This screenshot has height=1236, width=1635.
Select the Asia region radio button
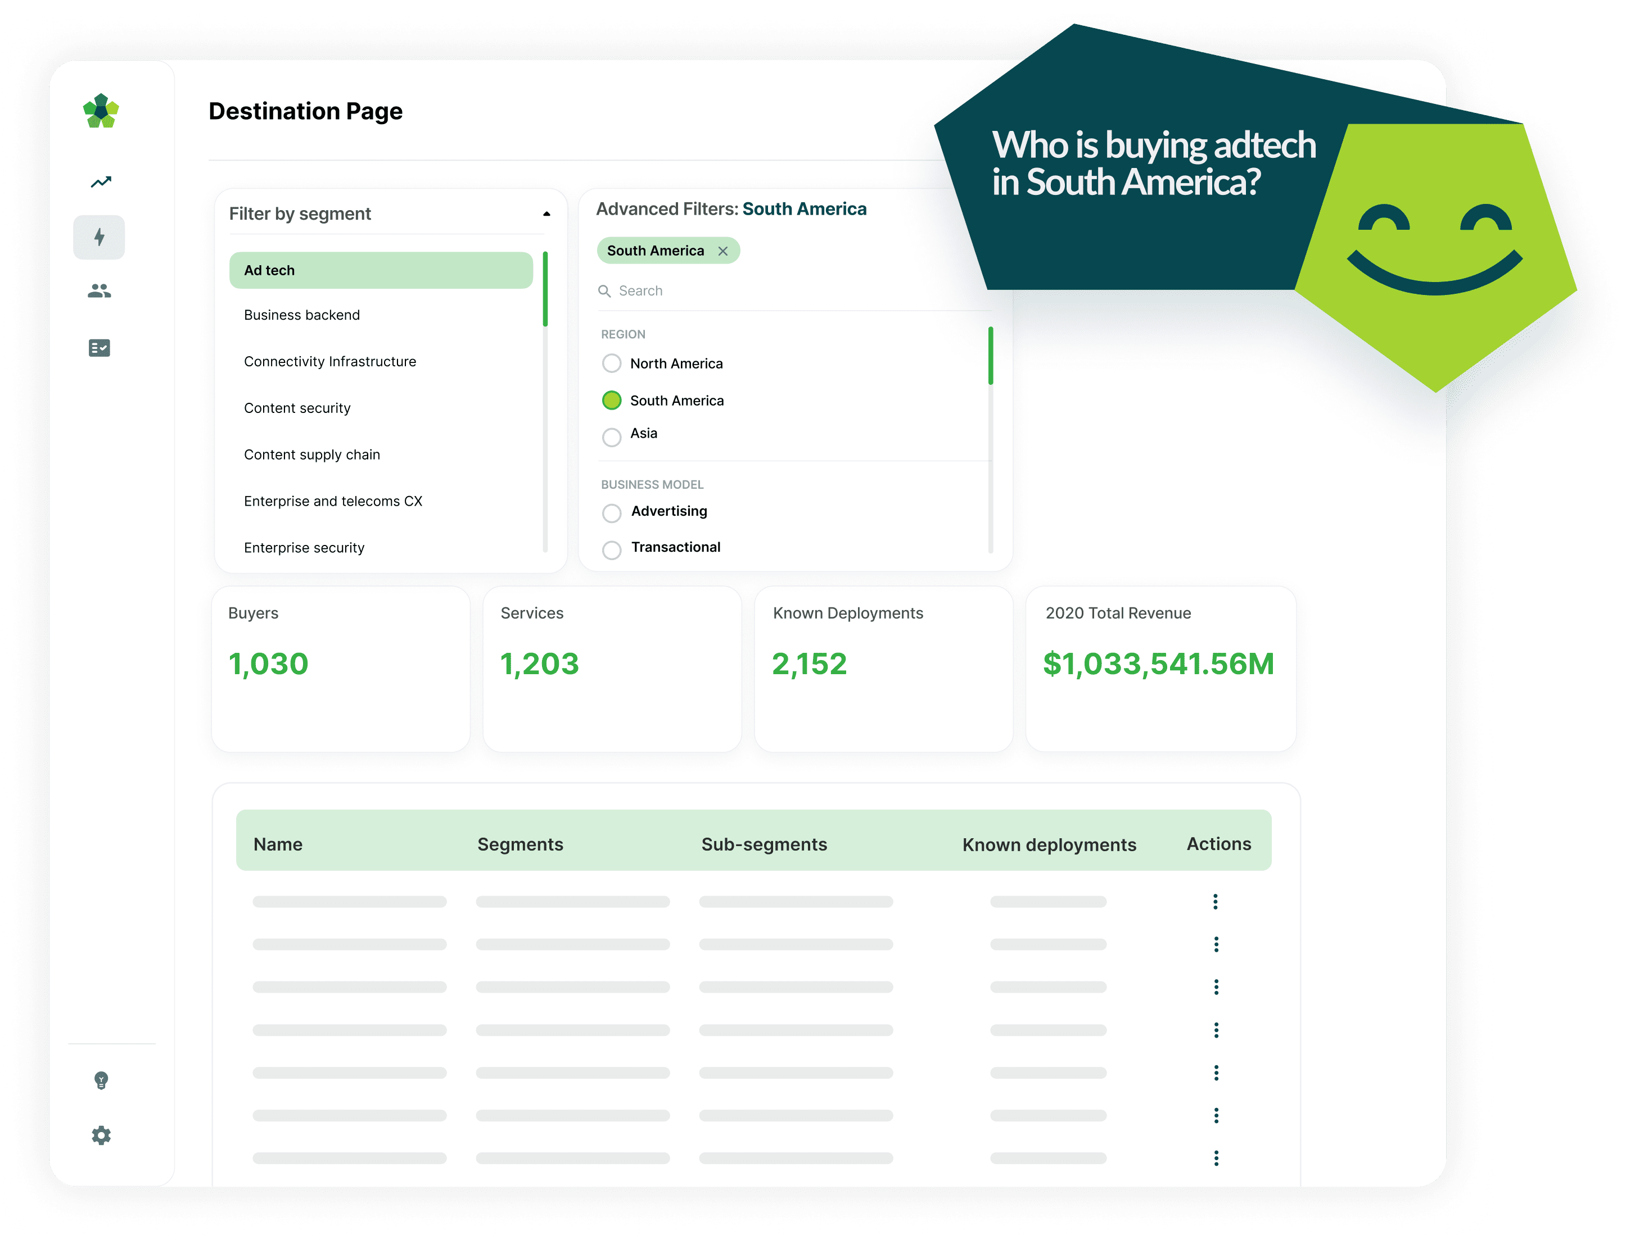click(x=611, y=437)
